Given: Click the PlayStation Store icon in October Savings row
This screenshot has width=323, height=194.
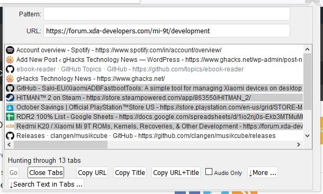Looking at the screenshot, I should 10,107.
